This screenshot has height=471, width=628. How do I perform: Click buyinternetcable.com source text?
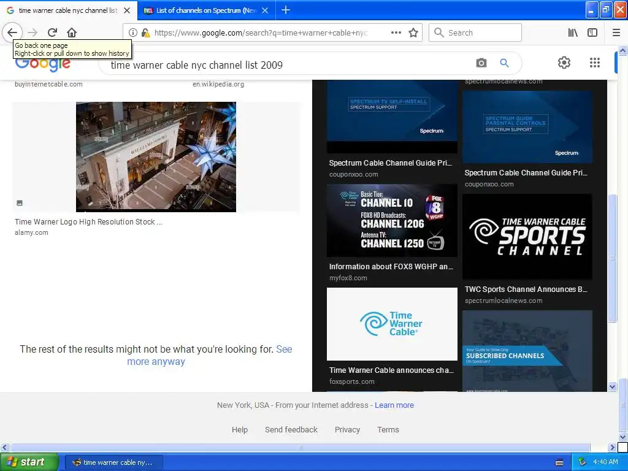click(x=48, y=84)
